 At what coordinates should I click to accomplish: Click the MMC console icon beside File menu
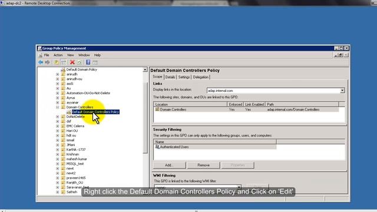(41, 55)
